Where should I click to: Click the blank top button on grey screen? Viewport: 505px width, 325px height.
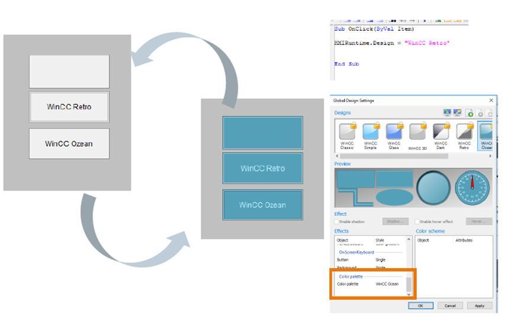(69, 72)
